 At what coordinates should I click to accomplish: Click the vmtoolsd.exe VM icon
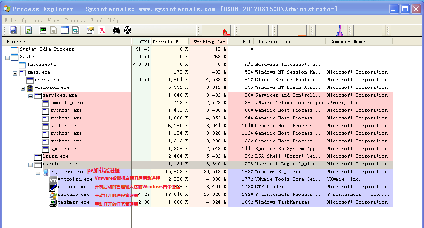[x=53, y=180]
